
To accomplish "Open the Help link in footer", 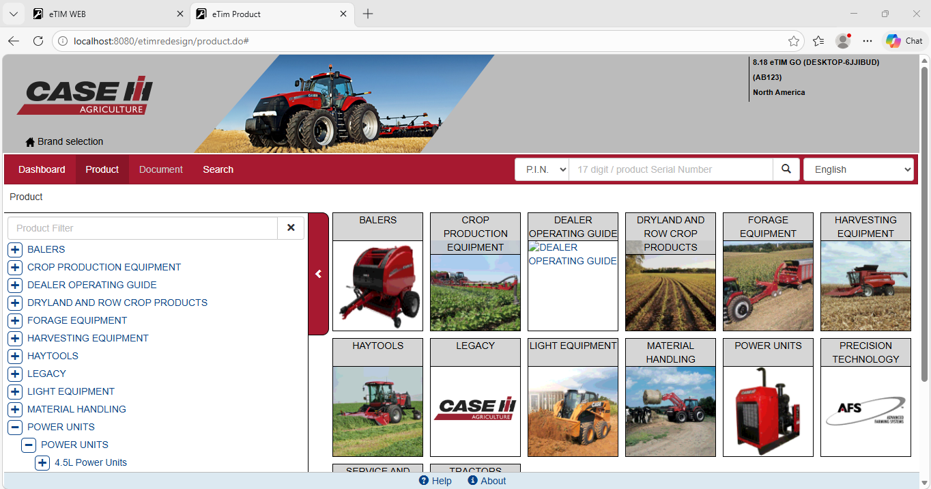I will click(x=435, y=481).
